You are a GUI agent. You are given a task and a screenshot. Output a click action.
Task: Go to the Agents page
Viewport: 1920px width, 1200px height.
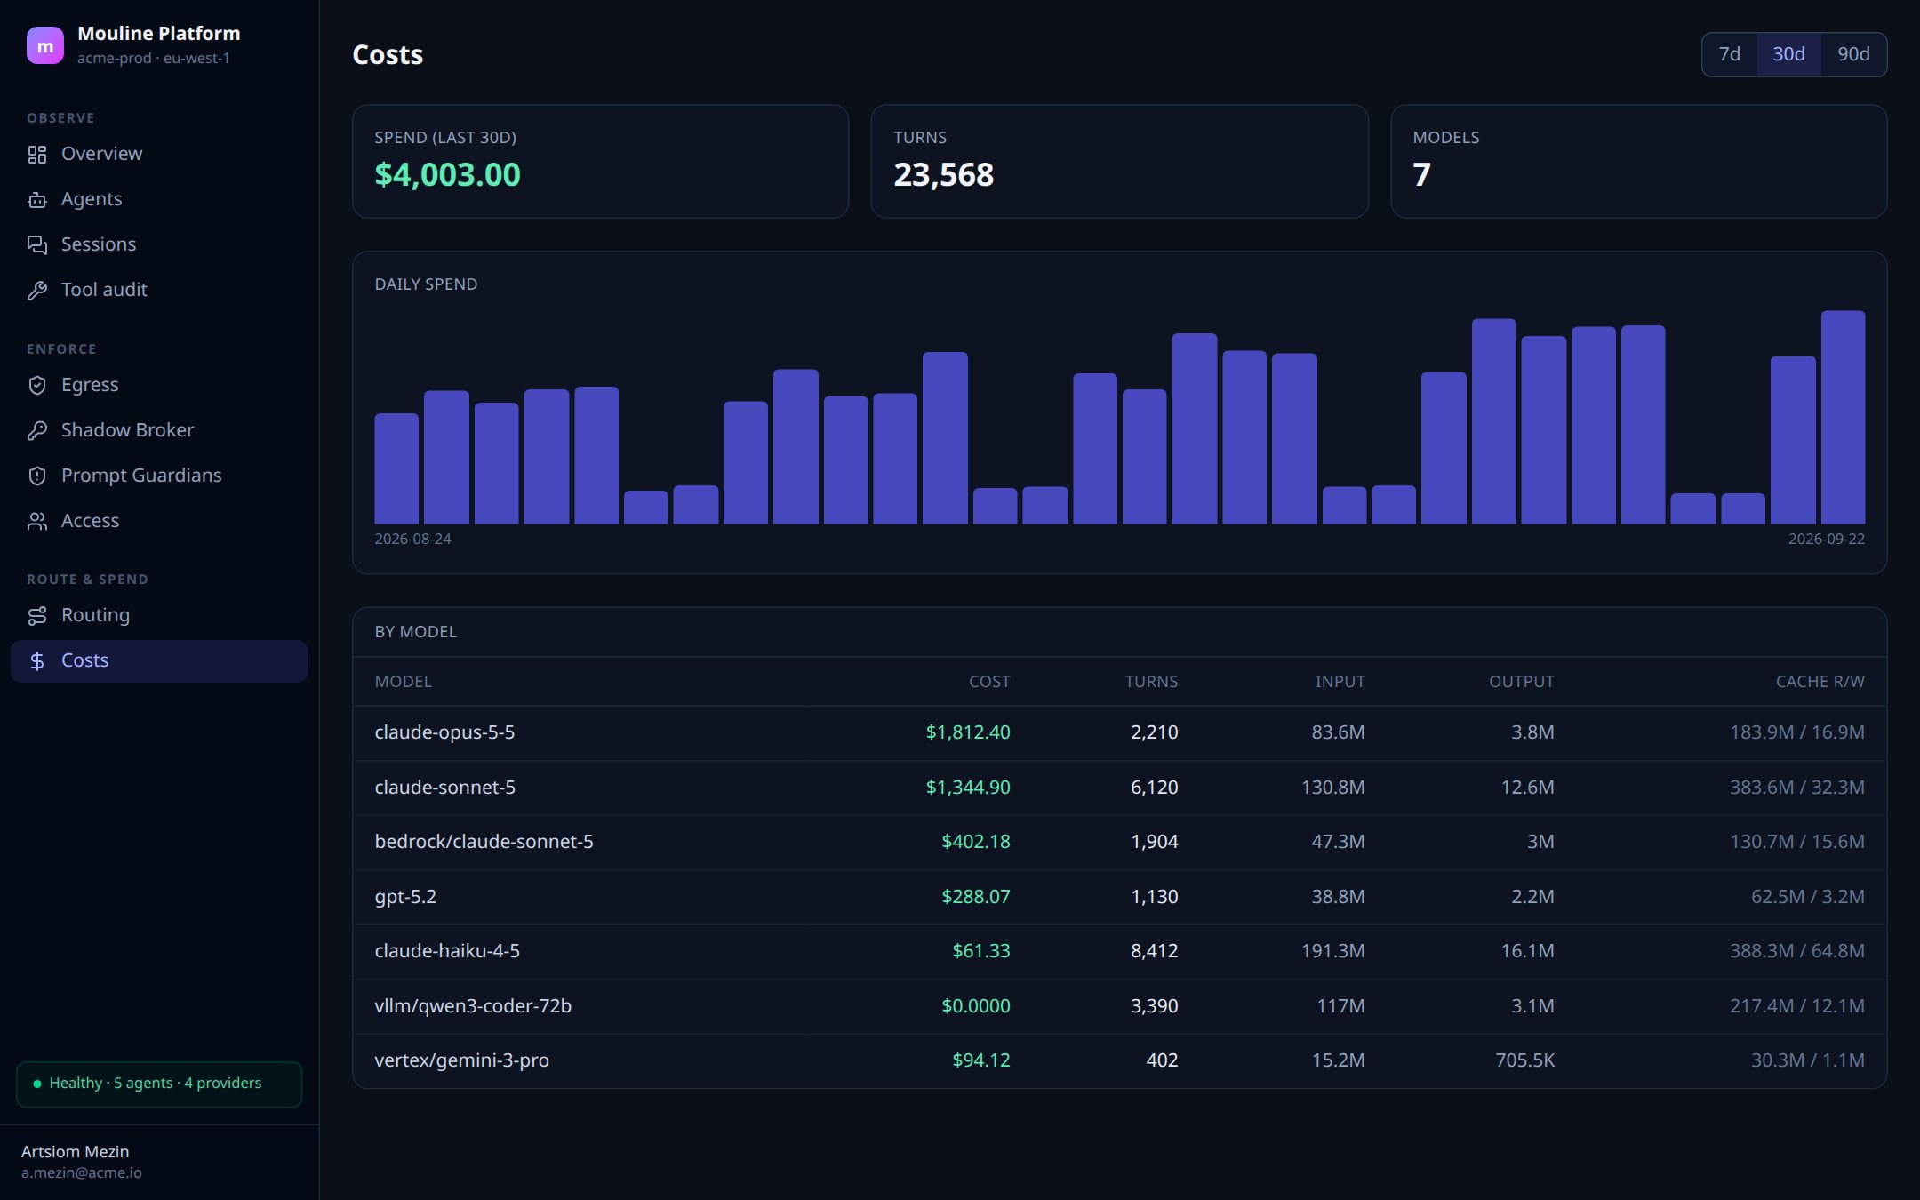[x=159, y=199]
